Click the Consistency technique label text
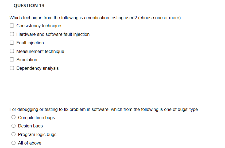This screenshot has width=225, height=148. click(39, 26)
